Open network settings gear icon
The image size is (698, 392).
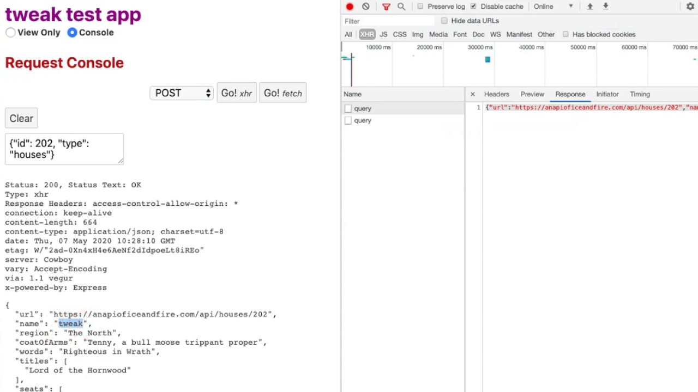690,7
